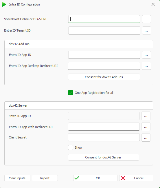Uncheck One App Registration for all
The height and width of the screenshot is (188, 160).
click(71, 93)
